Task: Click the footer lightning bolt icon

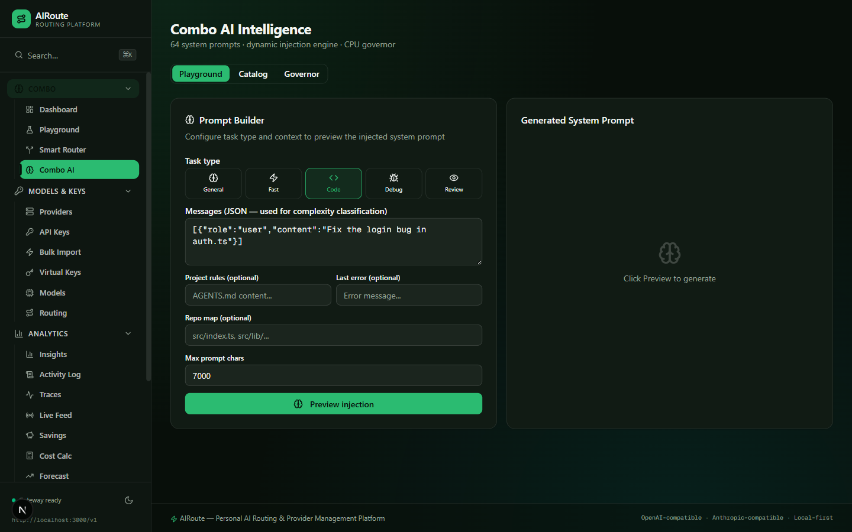Action: [x=174, y=518]
